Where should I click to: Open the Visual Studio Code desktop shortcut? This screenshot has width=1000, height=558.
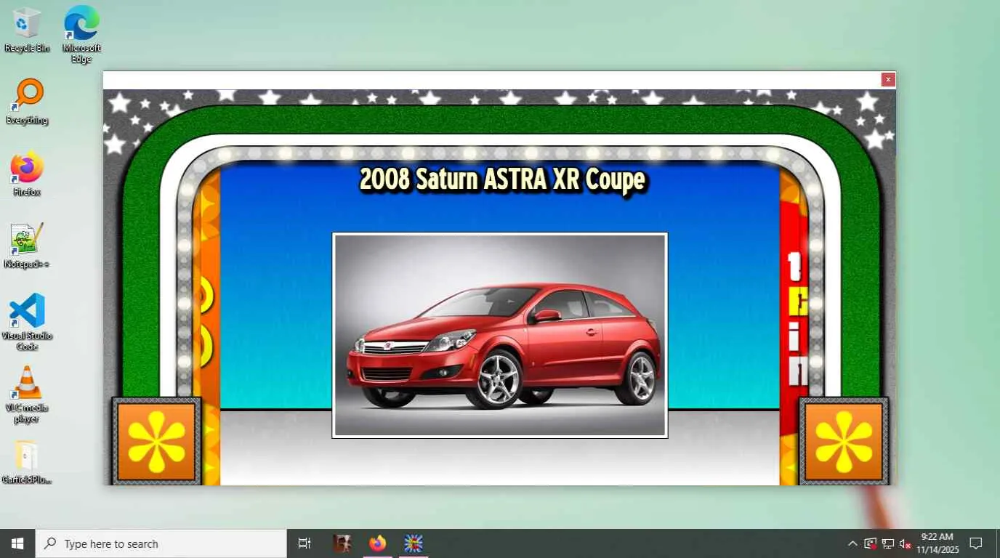pos(27,322)
